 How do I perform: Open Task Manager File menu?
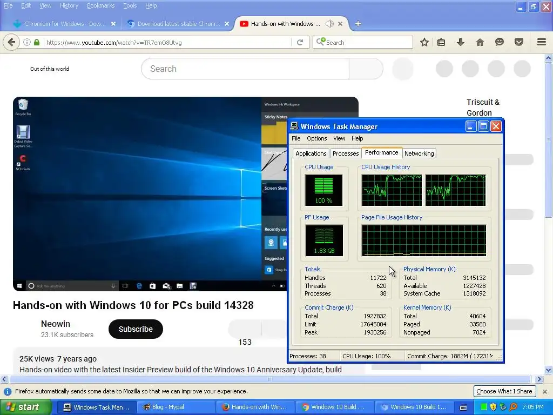pyautogui.click(x=296, y=138)
